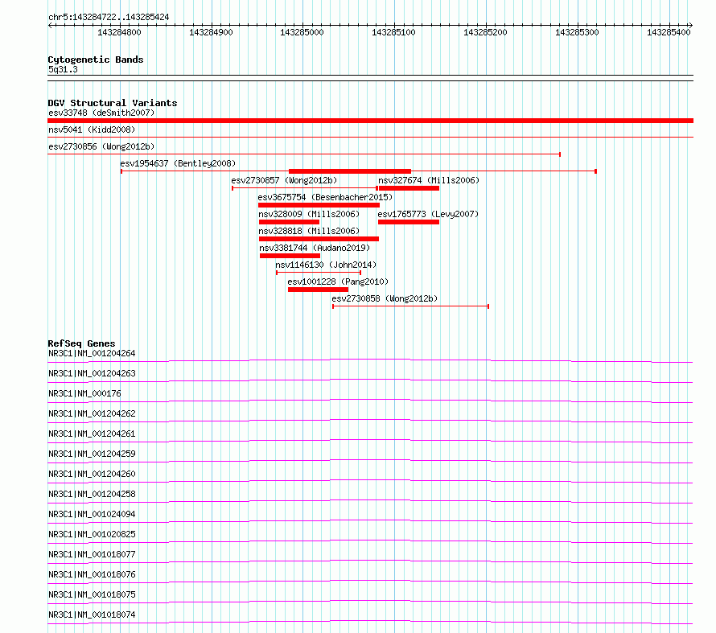The image size is (716, 633).
Task: Open NR3C1|NM_001204262 transcript
Action: pyautogui.click(x=92, y=413)
